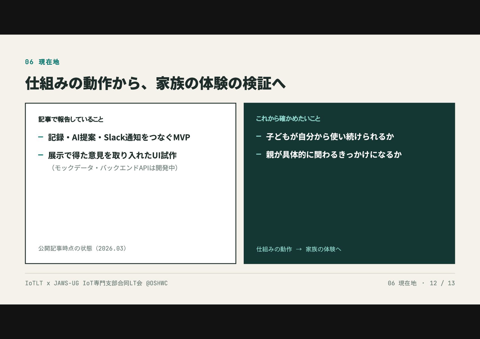The image size is (480, 339).
Task: Click the slide title 仕組みの動作から、家族の体験の検証へ
Action: [x=155, y=83]
